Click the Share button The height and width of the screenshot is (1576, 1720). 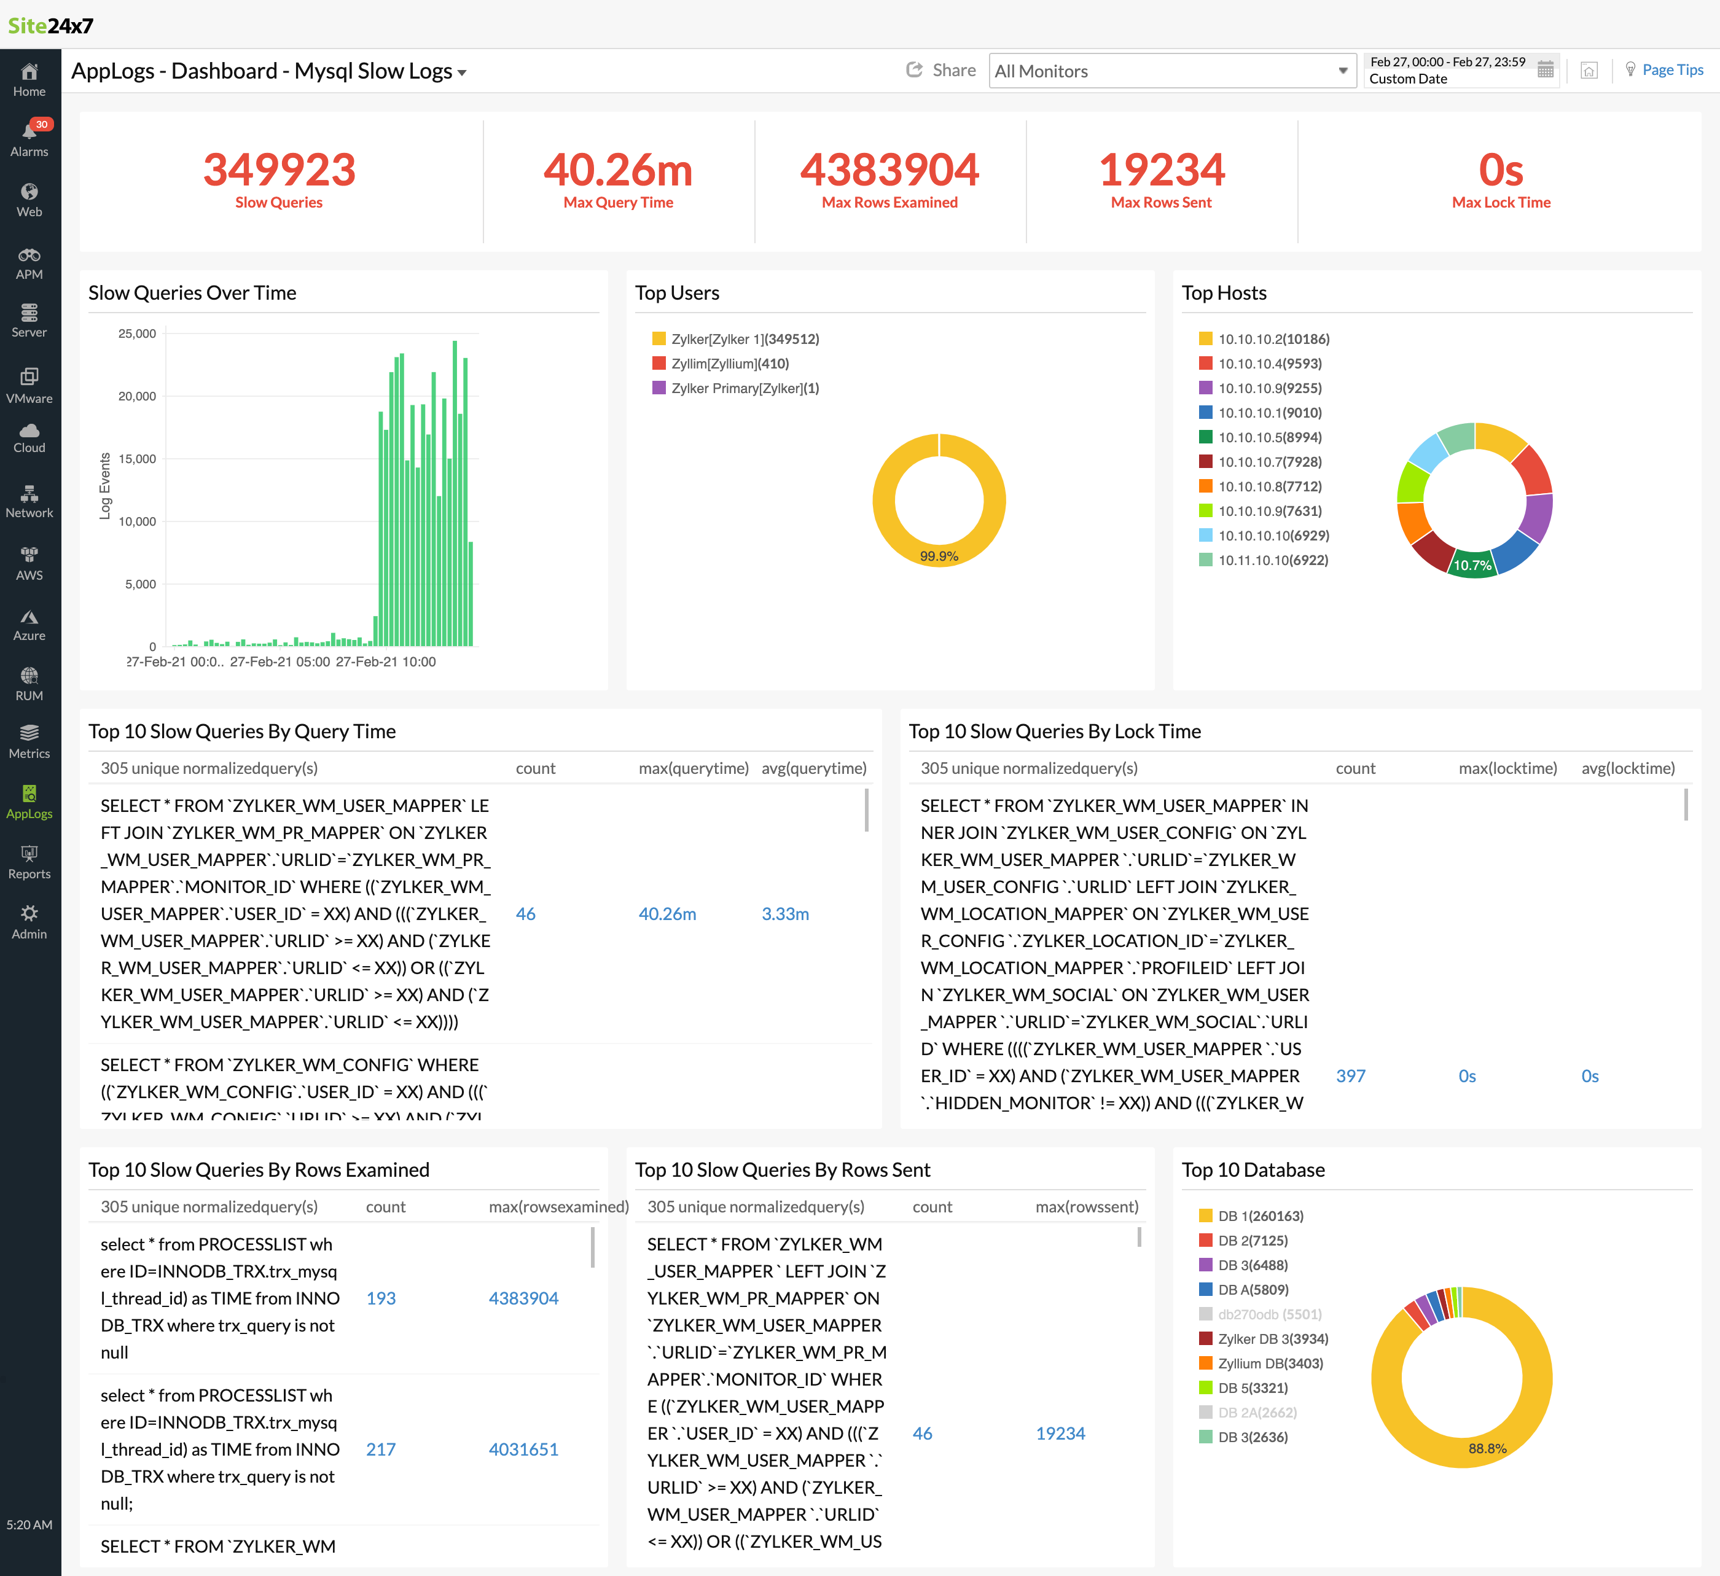pyautogui.click(x=941, y=70)
